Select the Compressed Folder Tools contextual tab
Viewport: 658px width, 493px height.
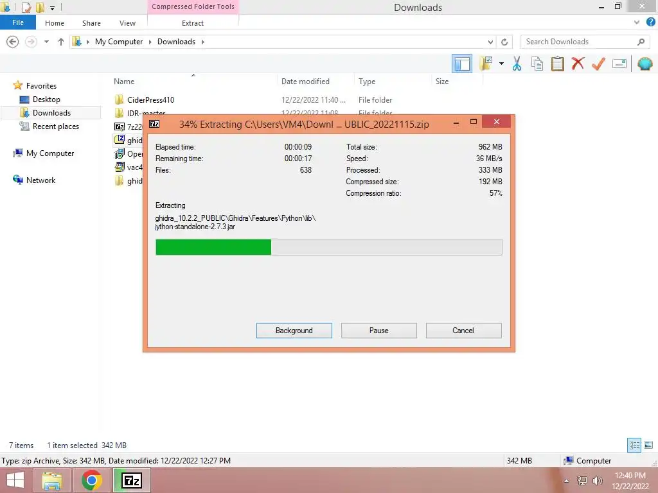[x=193, y=6]
